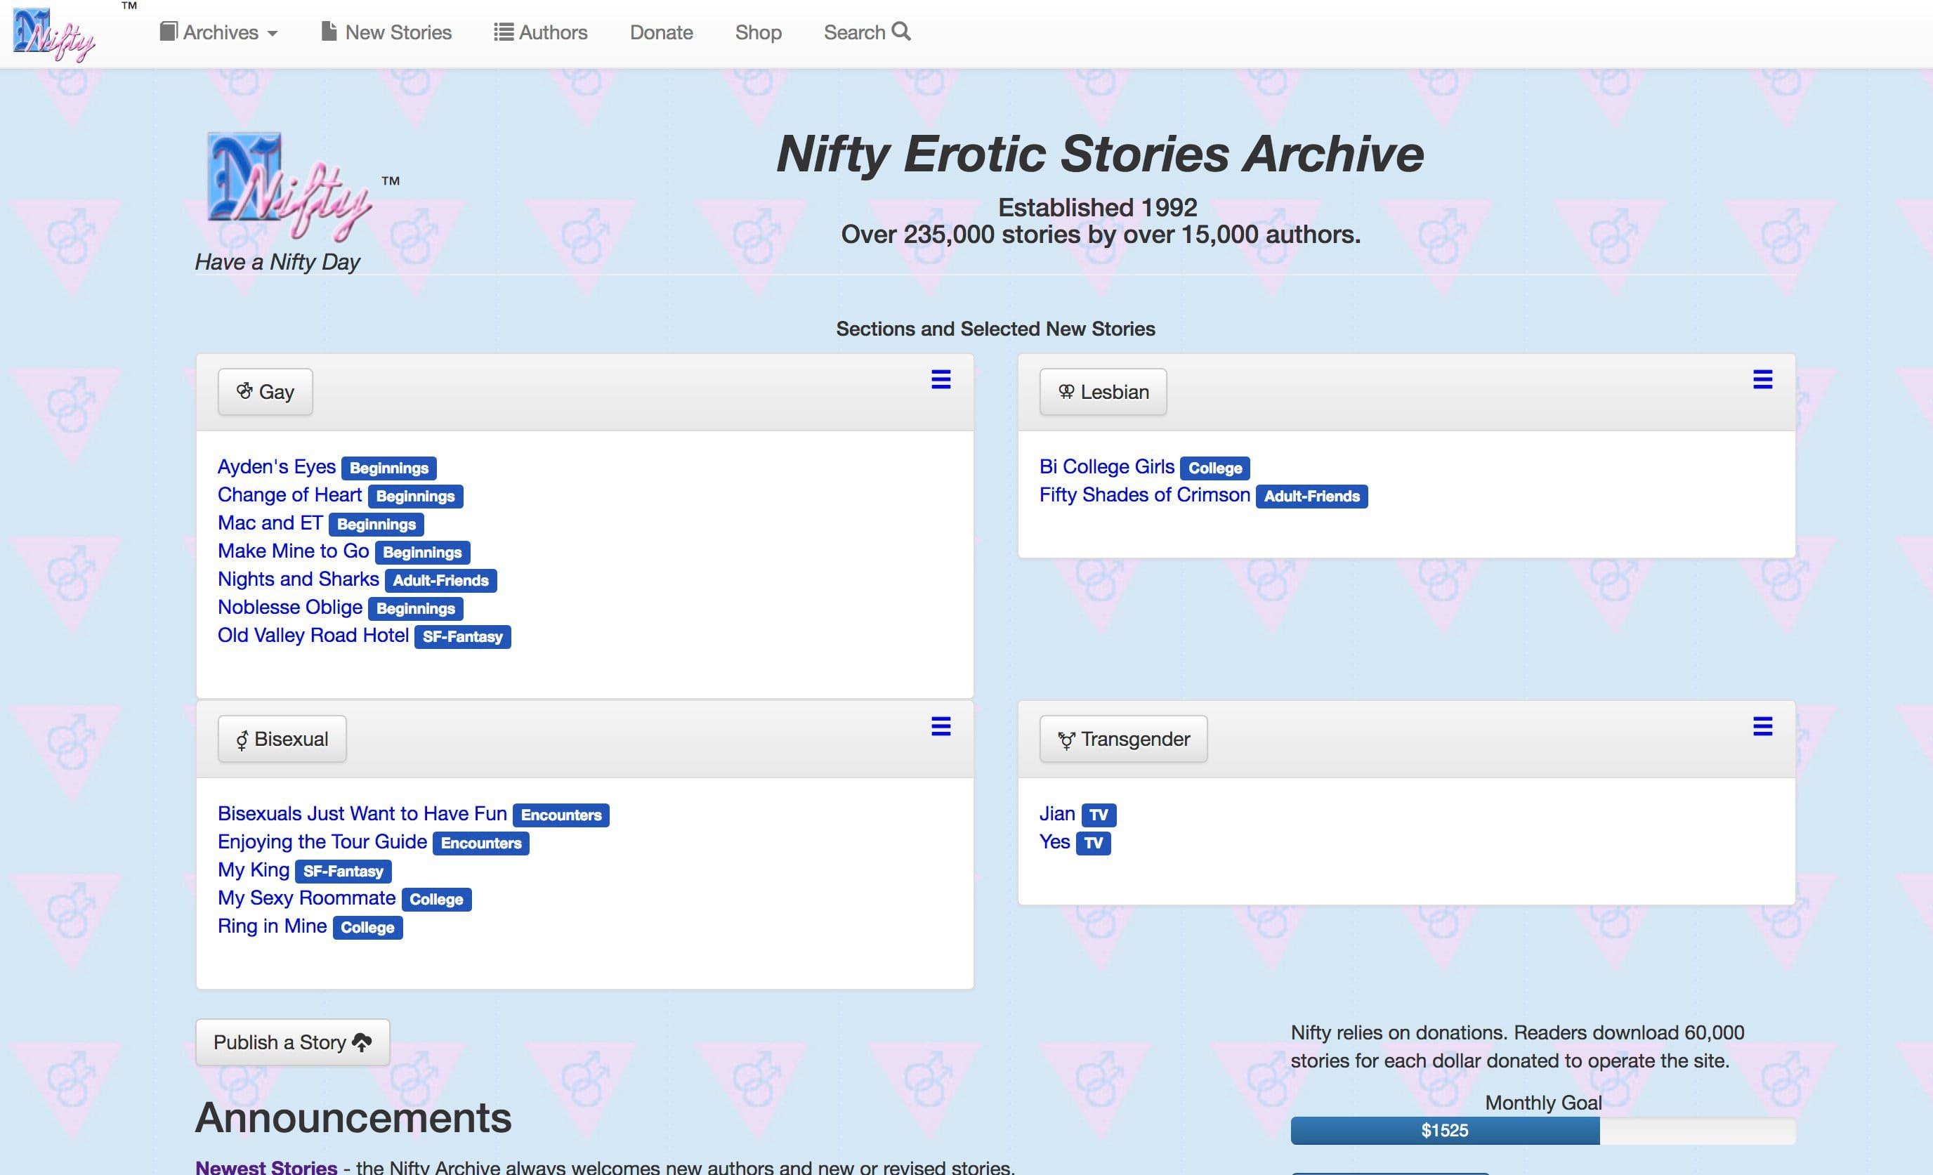Open the Bi College Girls story
Screen dimensions: 1933x1175
1107,467
